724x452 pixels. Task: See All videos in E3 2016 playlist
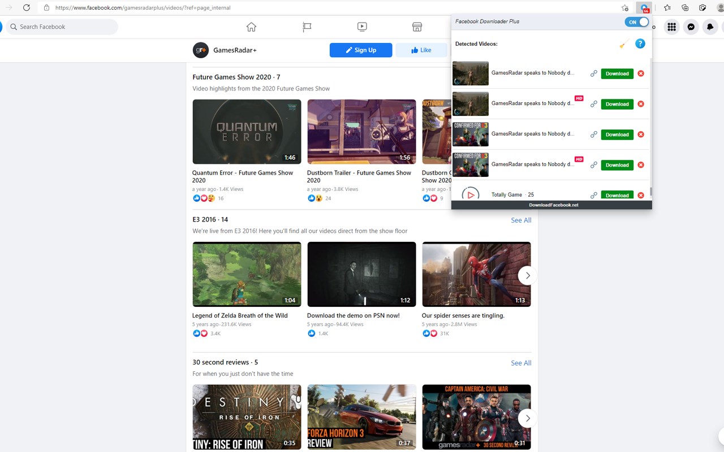[521, 220]
